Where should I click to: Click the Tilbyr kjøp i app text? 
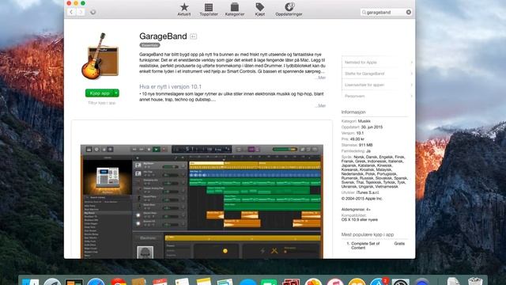[x=102, y=103]
